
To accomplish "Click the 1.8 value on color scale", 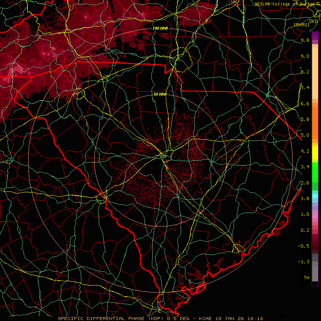I will (x=305, y=199).
